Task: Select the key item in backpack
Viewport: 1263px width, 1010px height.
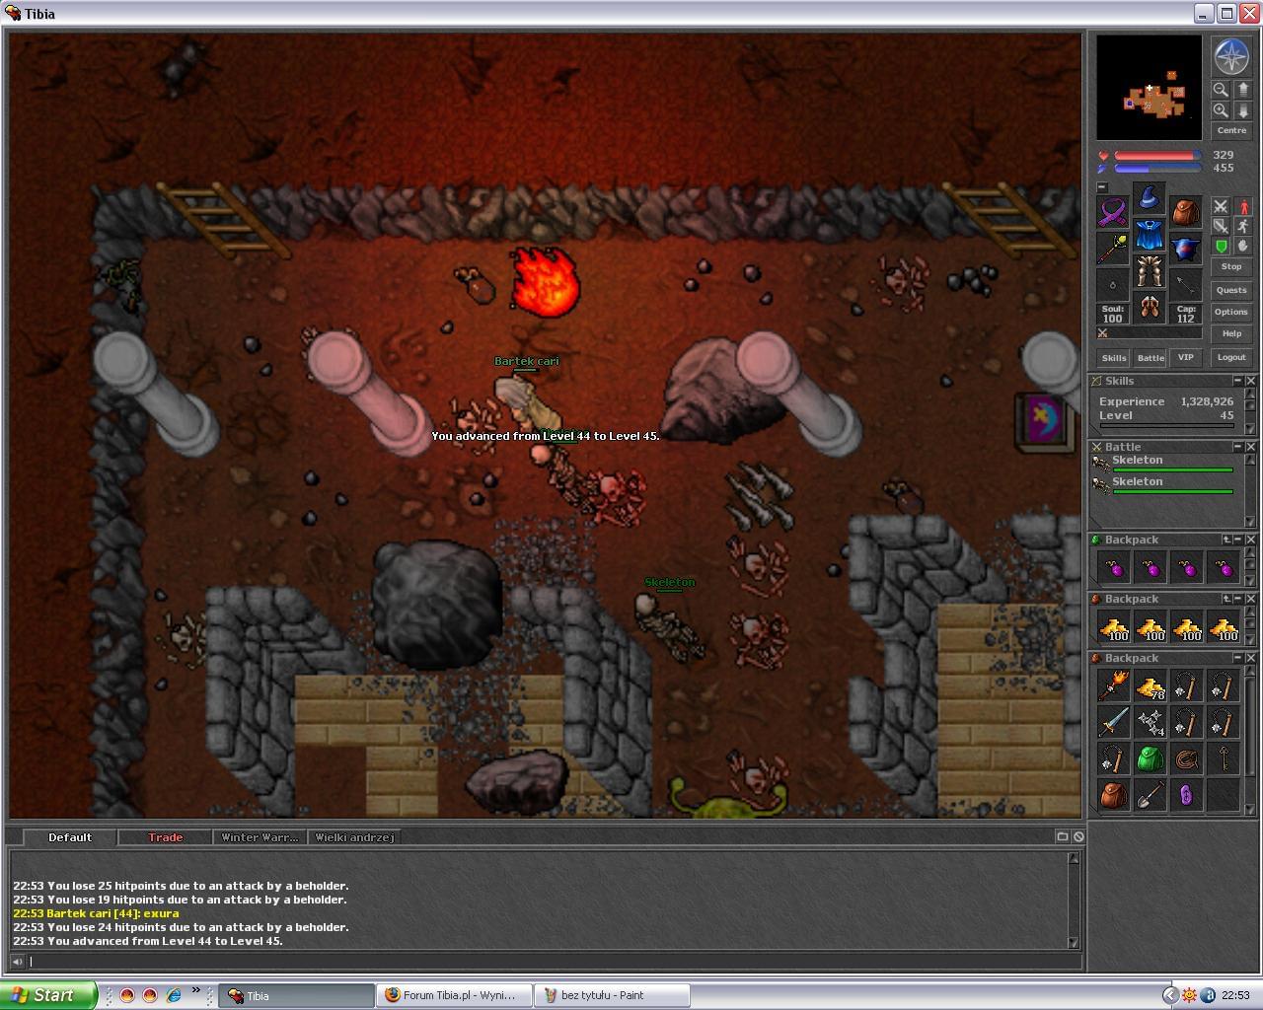Action: [x=1223, y=758]
